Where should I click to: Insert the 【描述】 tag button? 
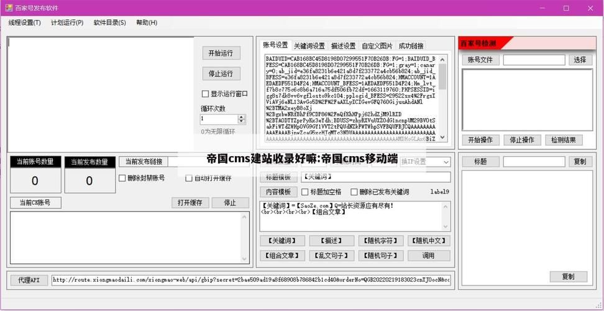pyautogui.click(x=332, y=241)
